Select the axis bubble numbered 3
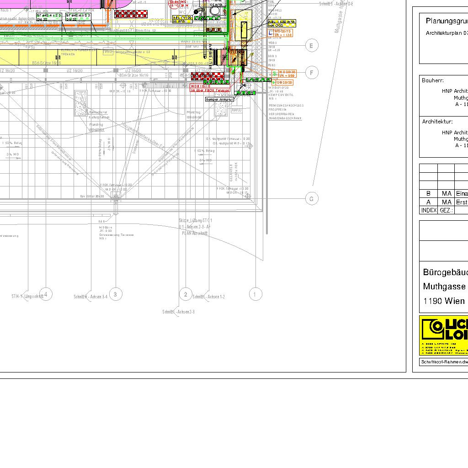Viewport: 468px width, 468px height. [116, 294]
